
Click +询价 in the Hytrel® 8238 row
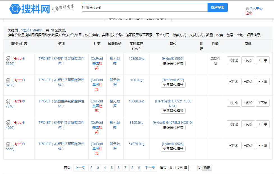pos(248,81)
